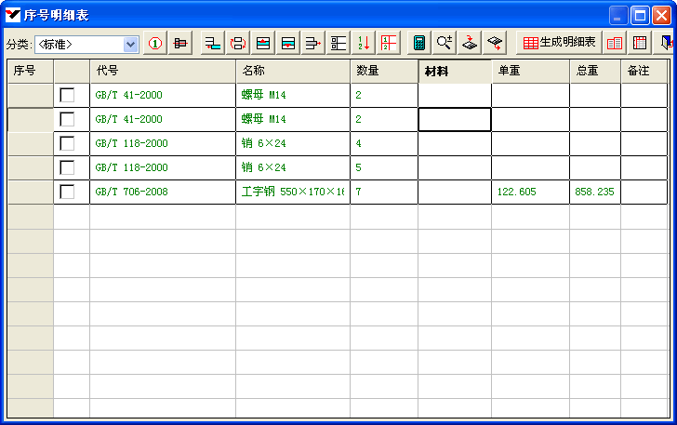
Task: Check the box for first 螺母 M14 row
Action: click(x=67, y=95)
